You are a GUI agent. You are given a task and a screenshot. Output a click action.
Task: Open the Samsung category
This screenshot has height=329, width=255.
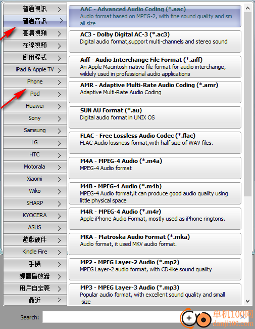[35, 130]
